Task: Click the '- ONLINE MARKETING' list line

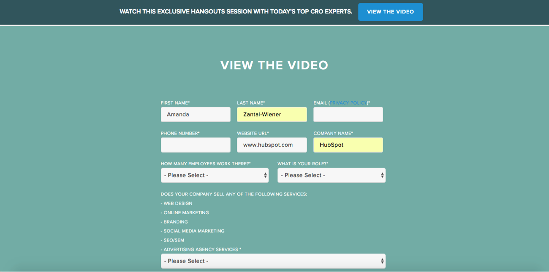Action: pyautogui.click(x=185, y=213)
